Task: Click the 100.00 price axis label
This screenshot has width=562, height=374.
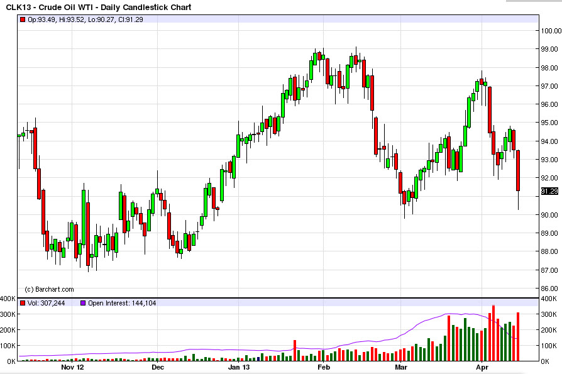Action: (x=551, y=31)
